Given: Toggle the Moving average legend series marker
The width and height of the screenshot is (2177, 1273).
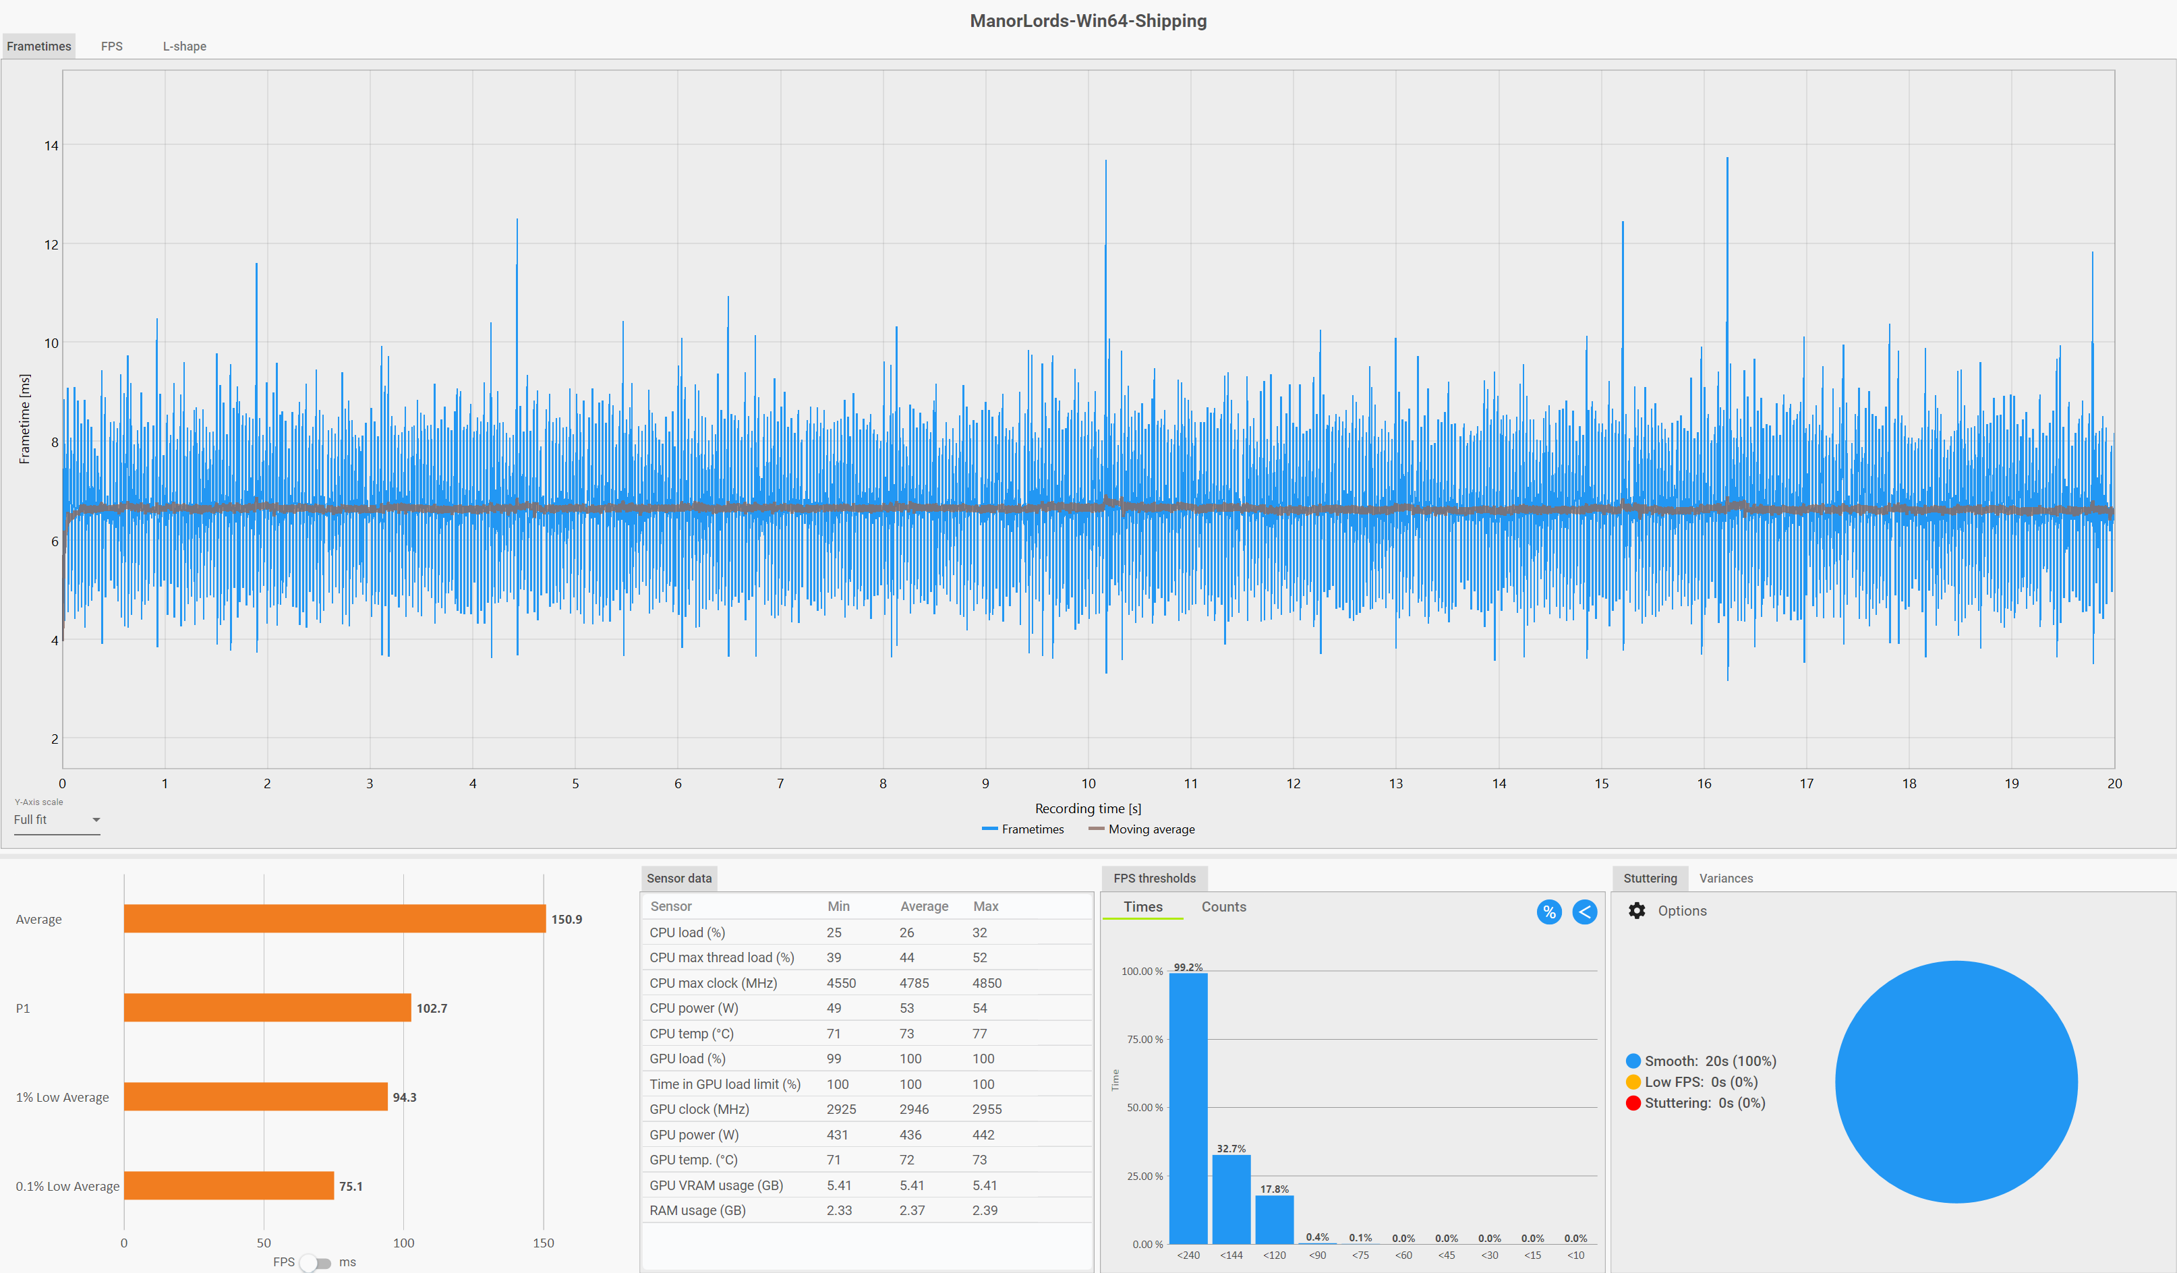Looking at the screenshot, I should tap(1097, 829).
